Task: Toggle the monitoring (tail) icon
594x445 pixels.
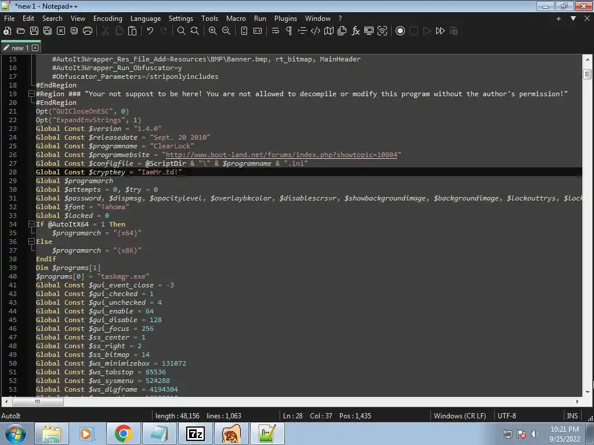Action: 368,31
